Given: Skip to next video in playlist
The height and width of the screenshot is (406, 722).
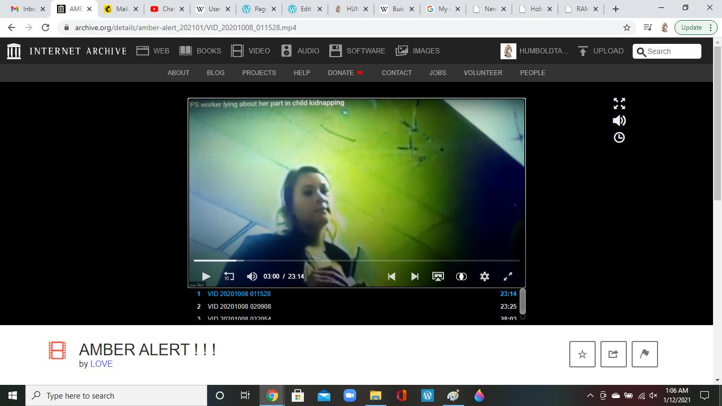Looking at the screenshot, I should pos(415,276).
